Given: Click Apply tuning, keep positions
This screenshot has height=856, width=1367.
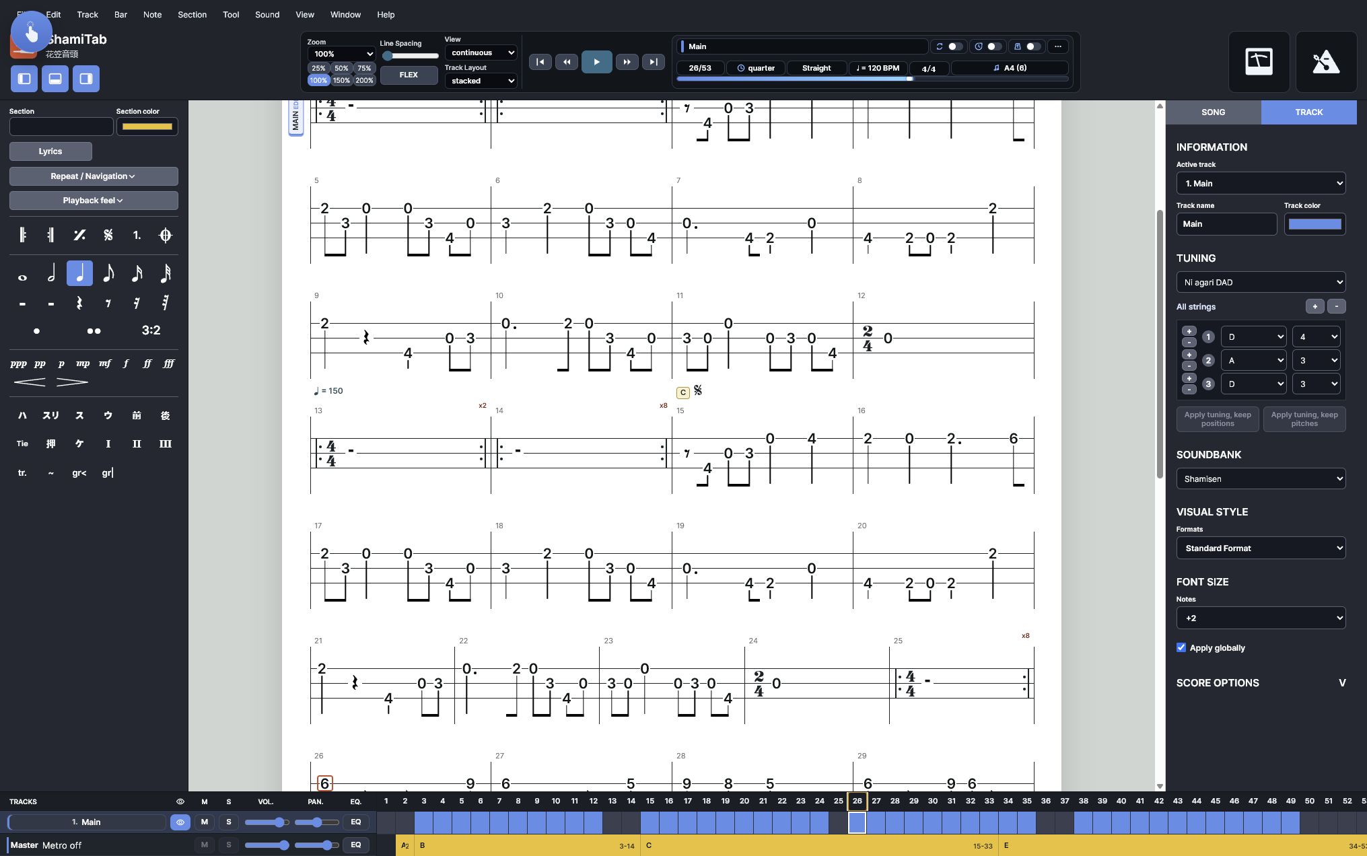Looking at the screenshot, I should click(x=1218, y=419).
